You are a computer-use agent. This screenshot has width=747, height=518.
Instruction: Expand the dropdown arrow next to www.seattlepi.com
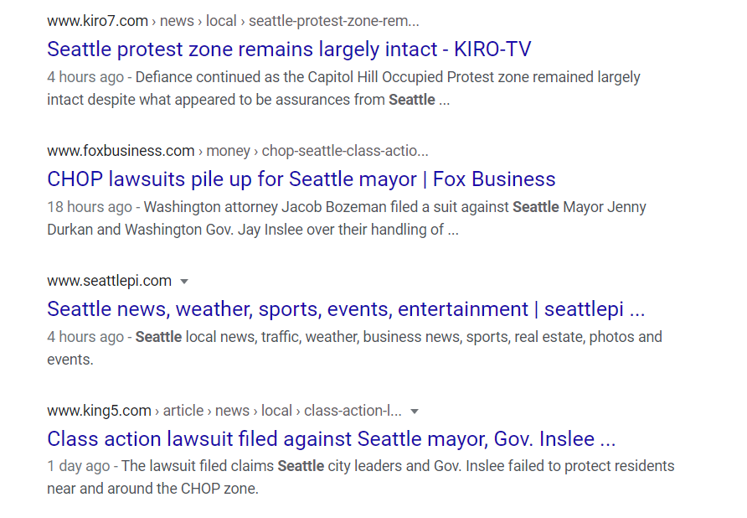[x=184, y=282]
